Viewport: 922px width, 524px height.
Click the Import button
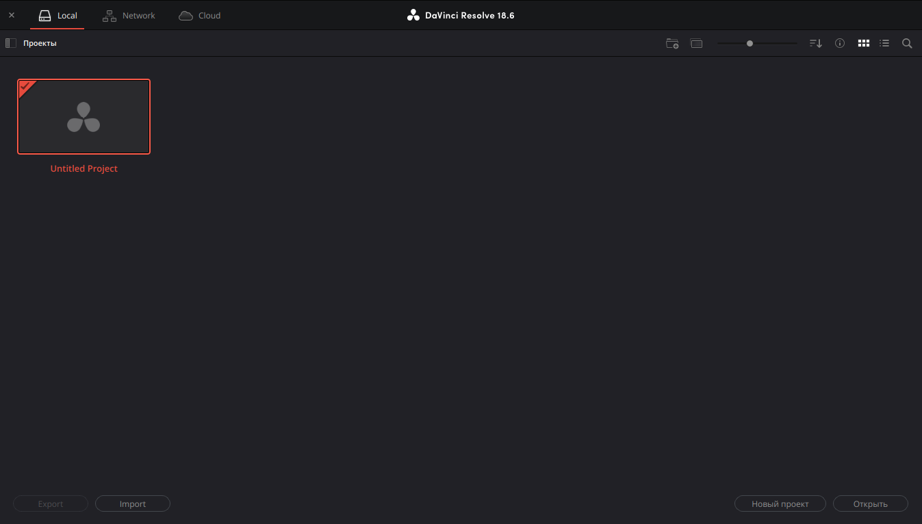click(x=133, y=503)
